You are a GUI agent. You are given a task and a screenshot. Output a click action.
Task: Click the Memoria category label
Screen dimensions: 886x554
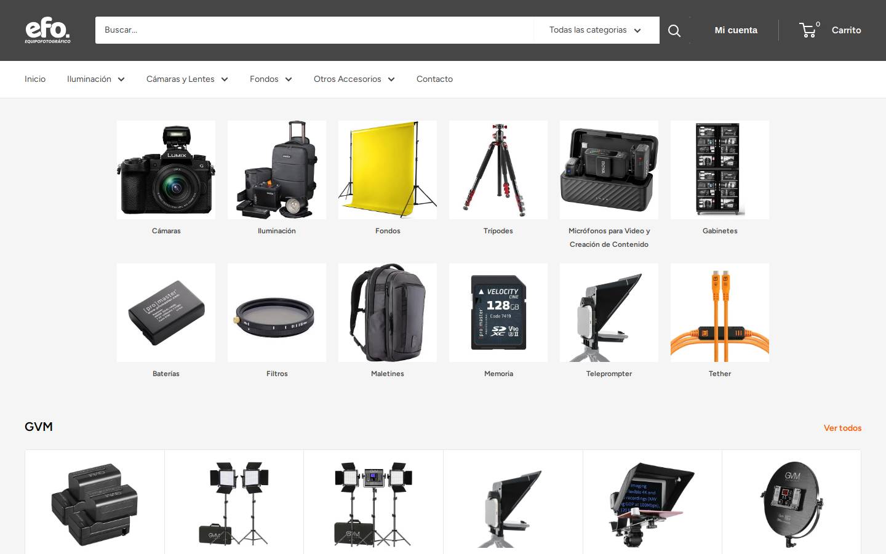tap(498, 374)
